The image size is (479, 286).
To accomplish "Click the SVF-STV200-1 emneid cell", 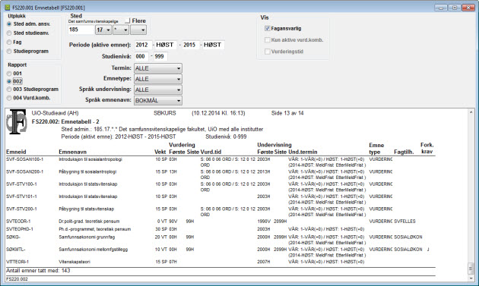I will [x=22, y=209].
